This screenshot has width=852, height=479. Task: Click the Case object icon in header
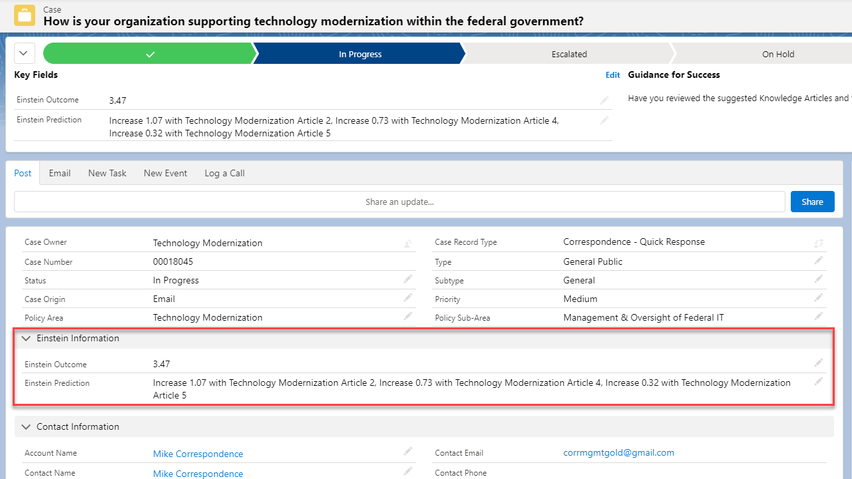point(25,15)
